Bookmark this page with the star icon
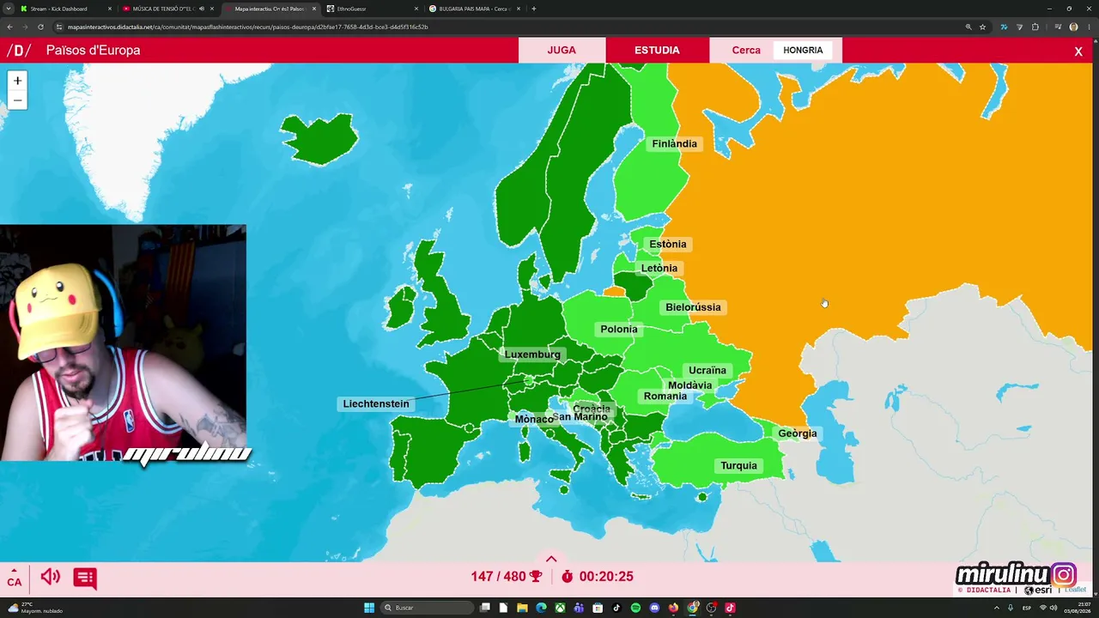This screenshot has width=1099, height=618. 983,27
